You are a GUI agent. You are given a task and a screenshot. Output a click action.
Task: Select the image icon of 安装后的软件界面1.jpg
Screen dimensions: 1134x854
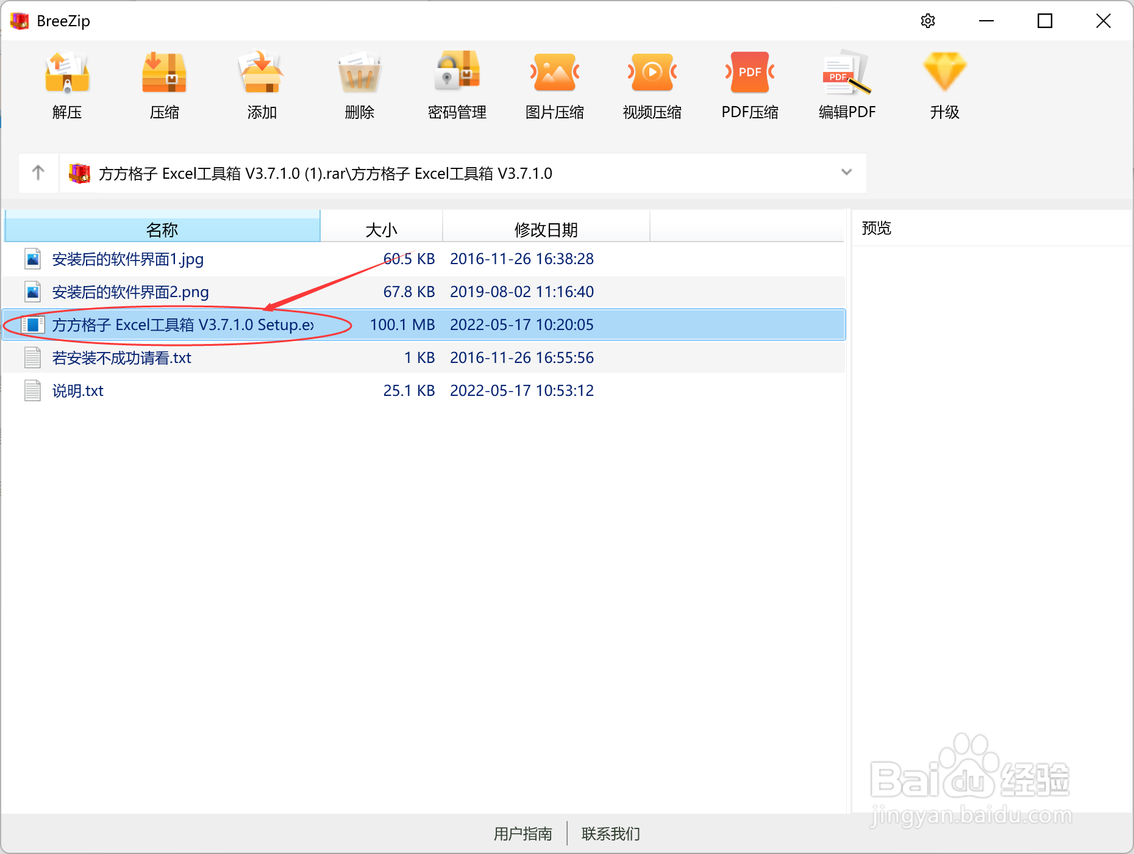coord(33,259)
